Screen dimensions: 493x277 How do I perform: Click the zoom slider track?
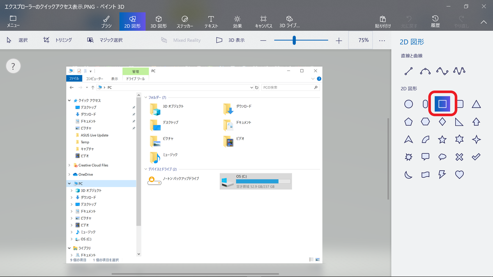301,40
